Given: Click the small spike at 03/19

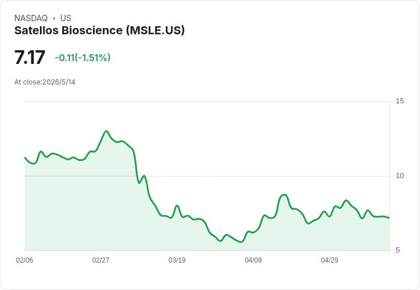Looking at the screenshot, I should point(177,206).
